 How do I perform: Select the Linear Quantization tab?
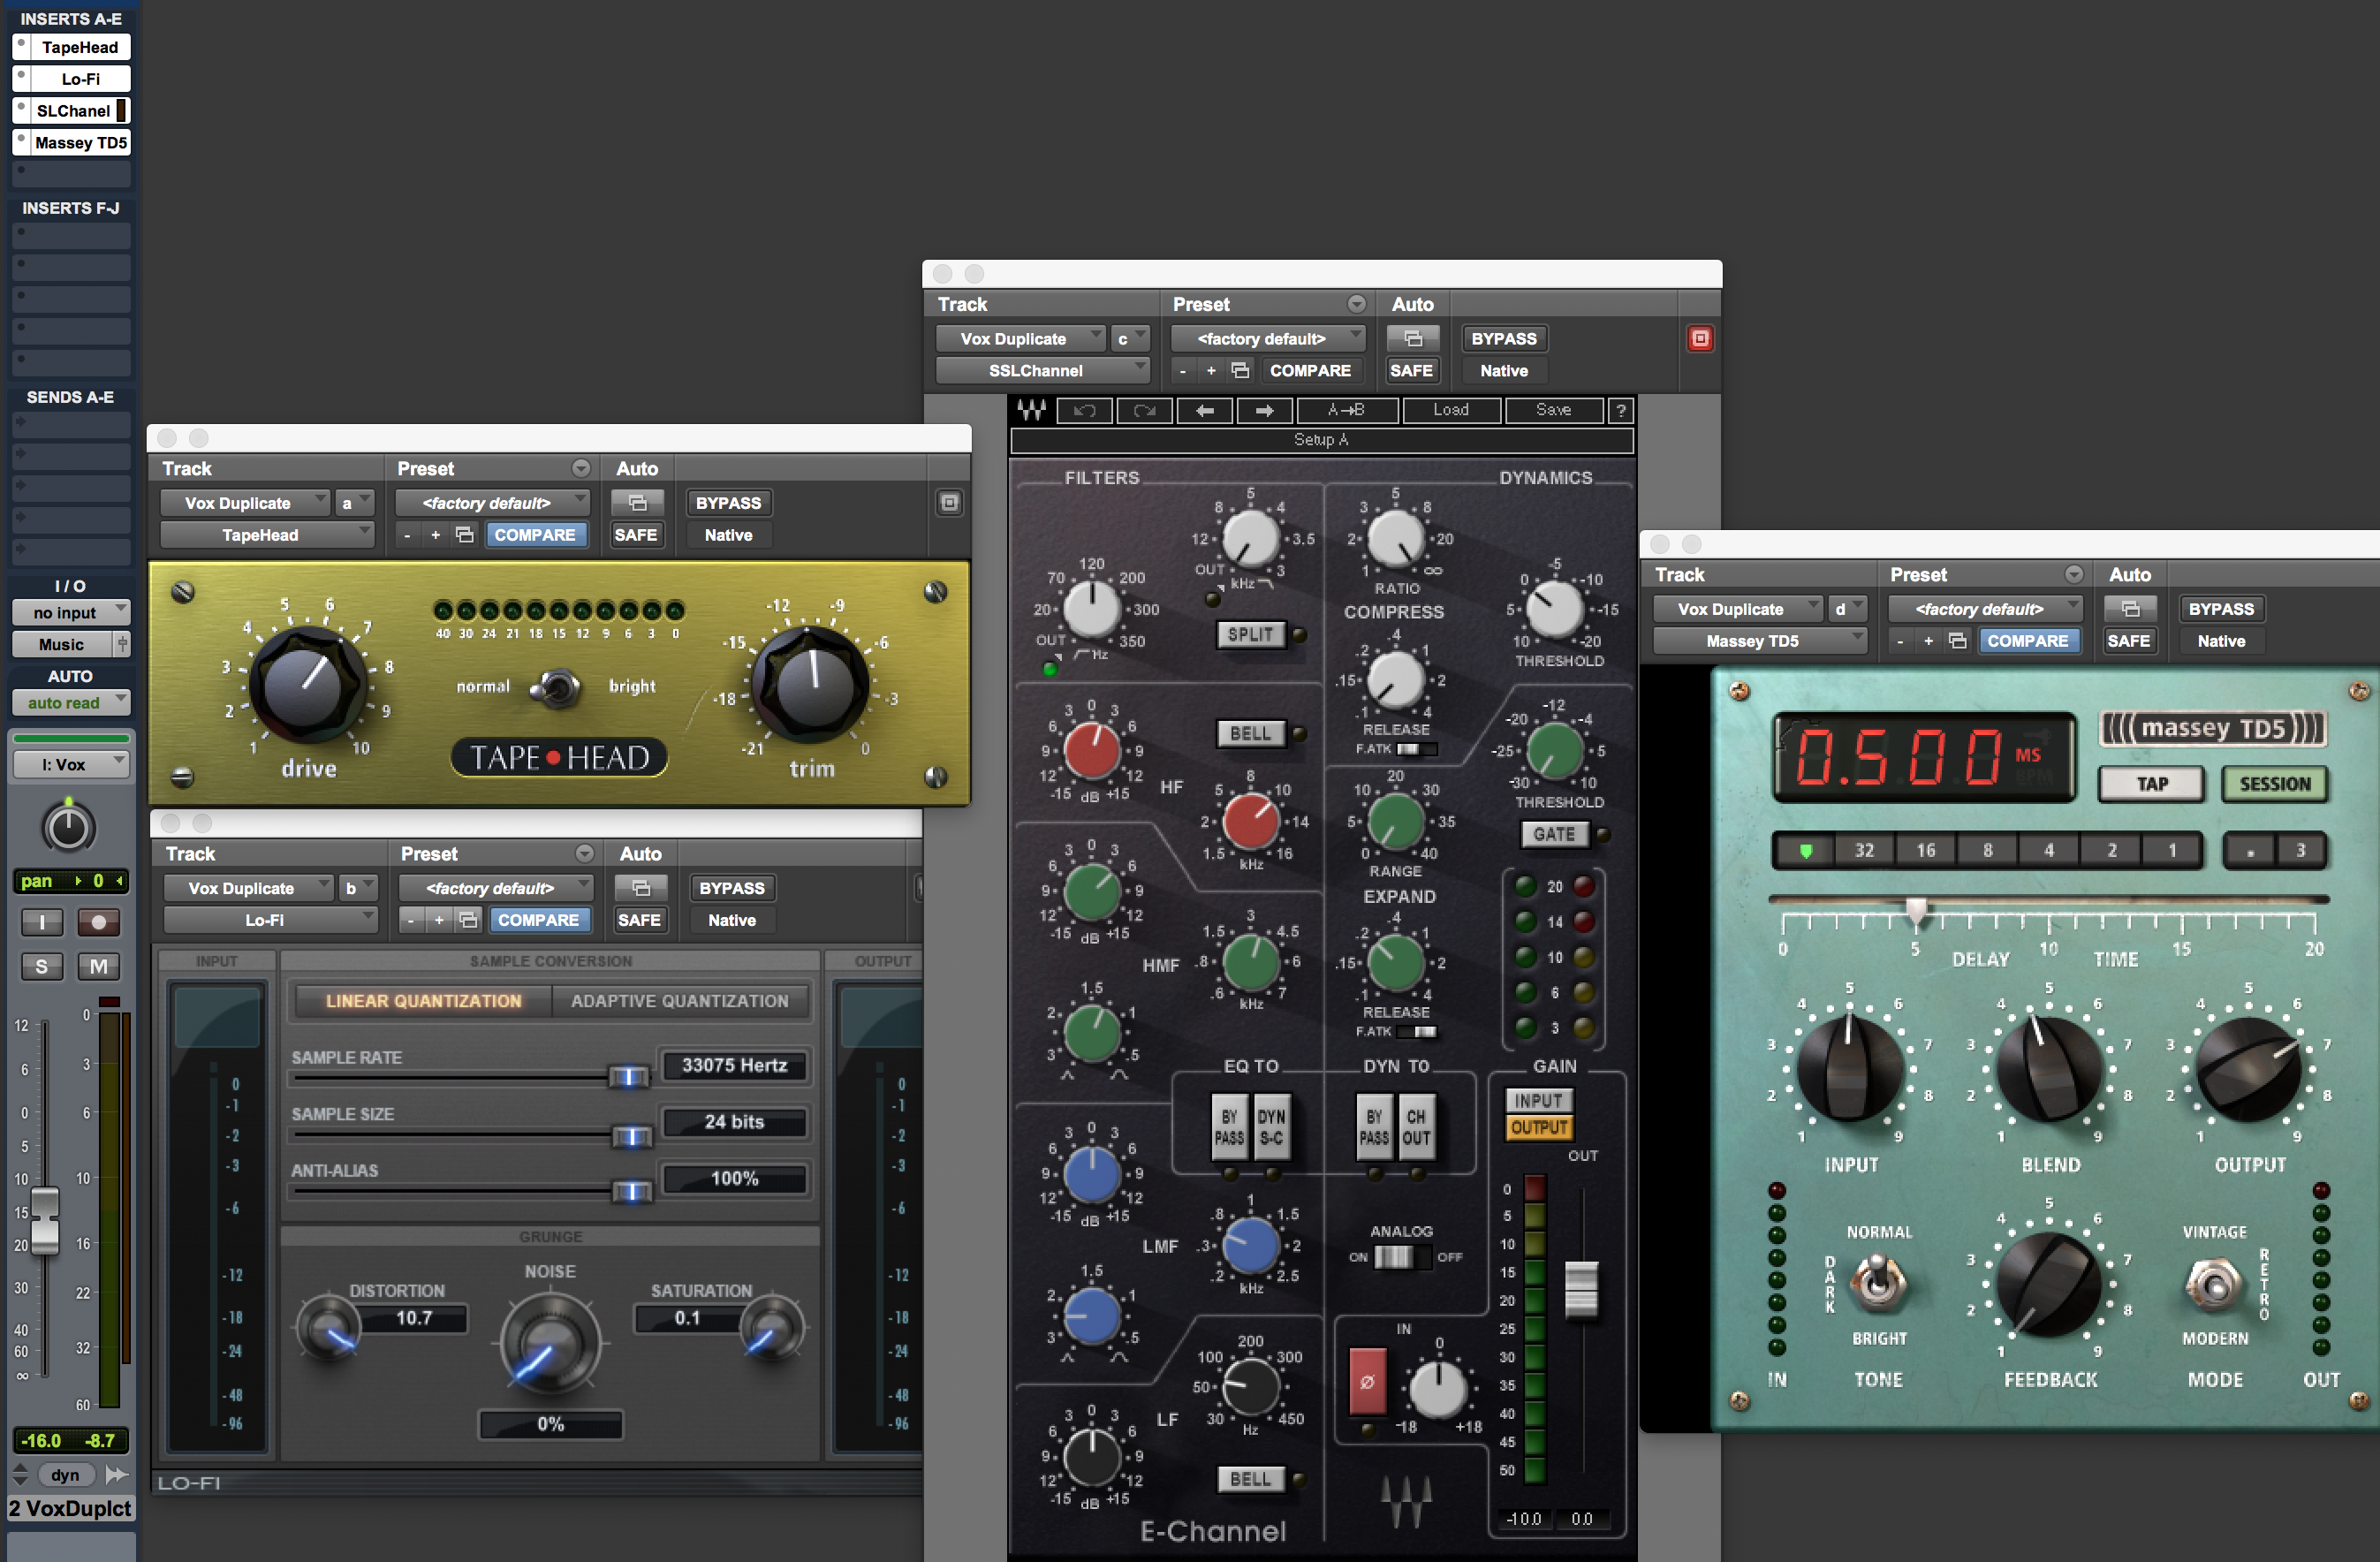coord(423,1001)
